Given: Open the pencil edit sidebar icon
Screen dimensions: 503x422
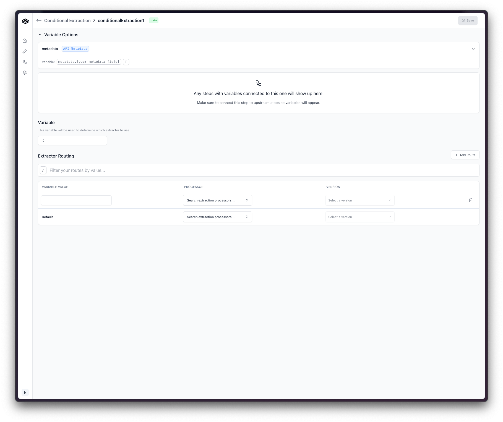Looking at the screenshot, I should coord(25,51).
